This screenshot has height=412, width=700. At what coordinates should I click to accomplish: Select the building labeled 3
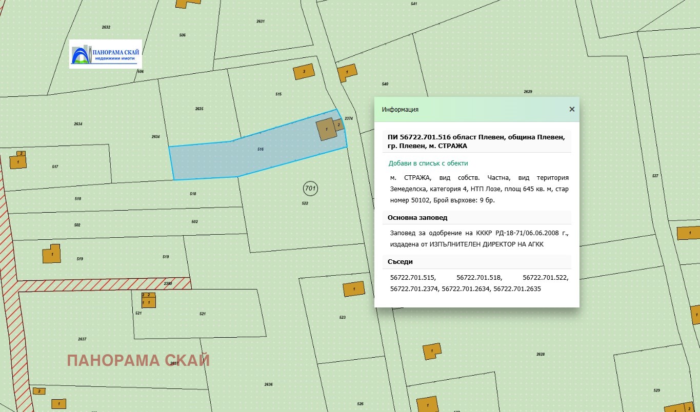304,72
